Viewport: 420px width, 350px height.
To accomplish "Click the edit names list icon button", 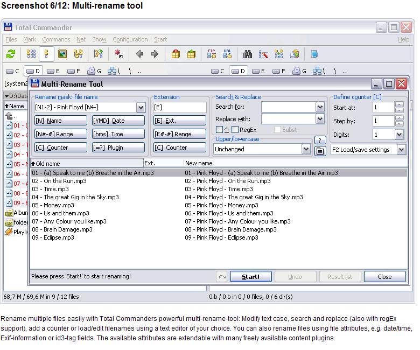I will coord(320,151).
